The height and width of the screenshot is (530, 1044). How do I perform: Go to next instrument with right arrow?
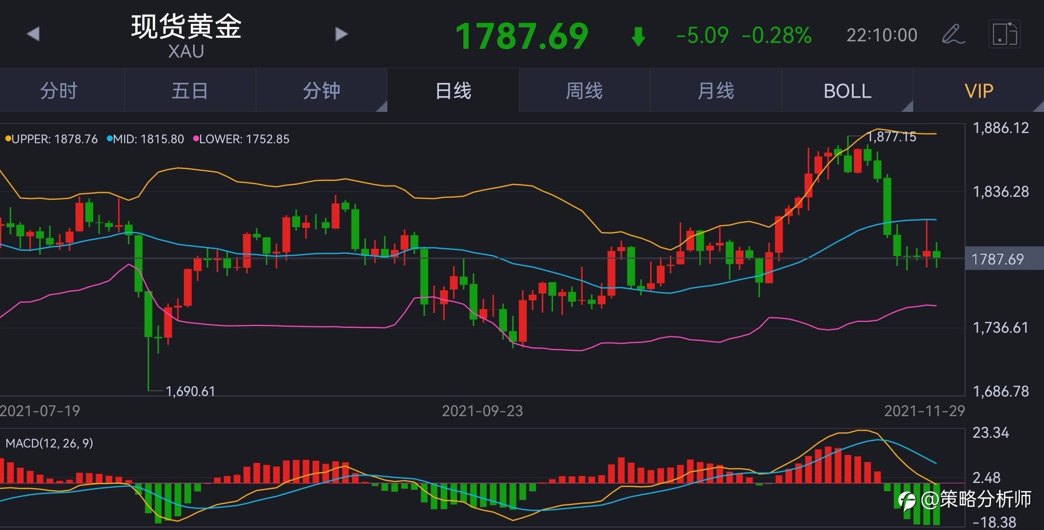click(x=341, y=34)
